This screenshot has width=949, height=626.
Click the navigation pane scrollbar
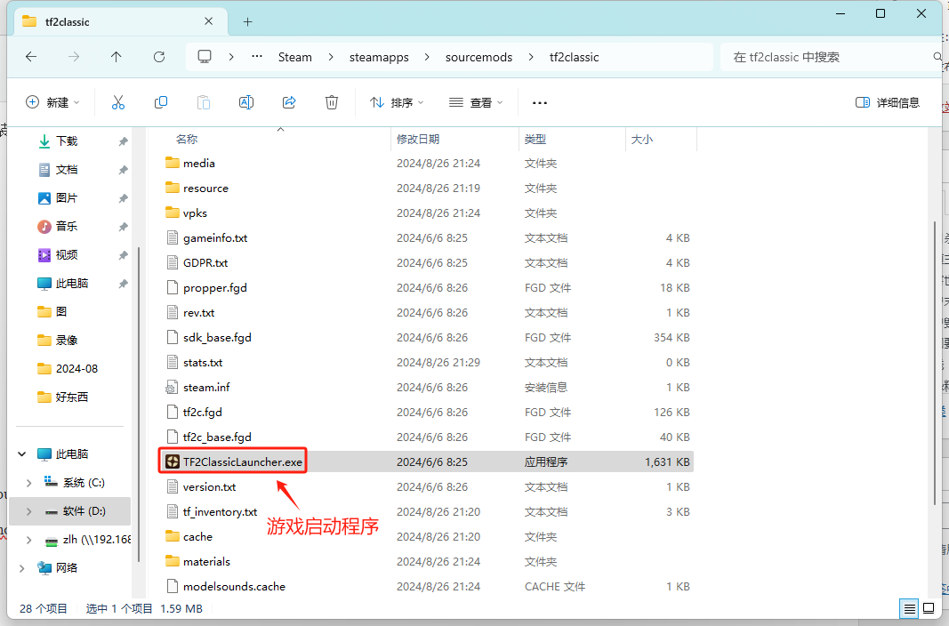pyautogui.click(x=139, y=404)
